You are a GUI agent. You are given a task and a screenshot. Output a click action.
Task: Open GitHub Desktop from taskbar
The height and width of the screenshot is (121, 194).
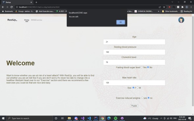[x=122, y=118]
